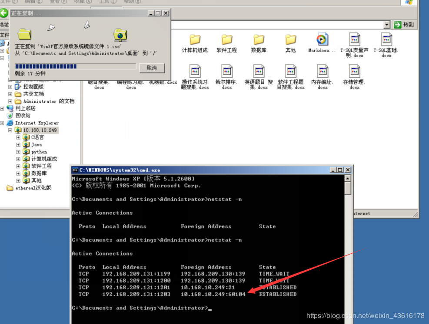Click 取消 to cancel the copy

(x=152, y=68)
